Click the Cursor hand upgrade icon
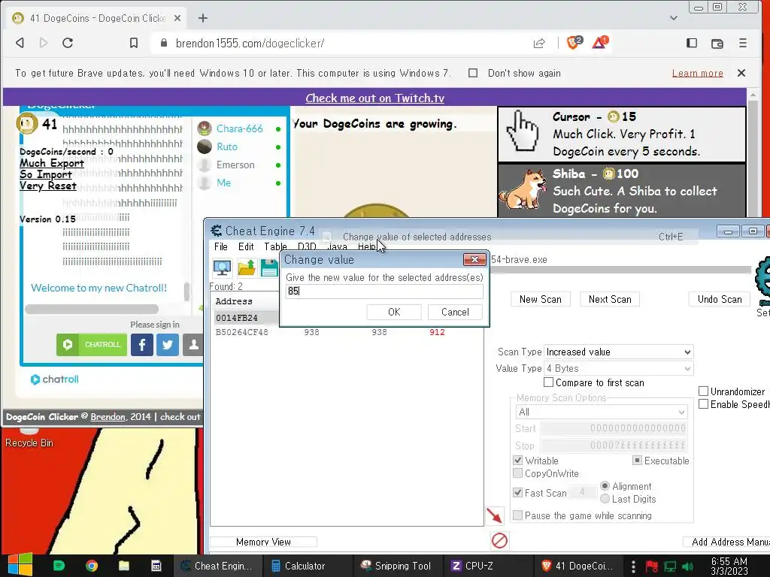 click(523, 131)
